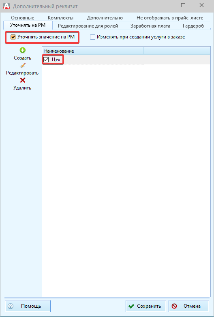The width and height of the screenshot is (214, 317).
Task: Click the pencil Редактировать icon
Action: [x=23, y=65]
